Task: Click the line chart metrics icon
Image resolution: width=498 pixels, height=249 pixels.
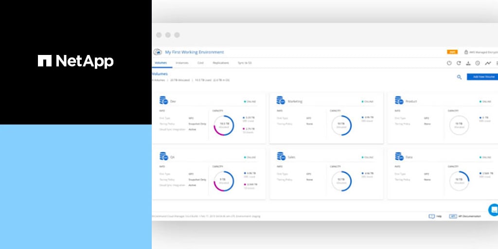Action: 488,63
